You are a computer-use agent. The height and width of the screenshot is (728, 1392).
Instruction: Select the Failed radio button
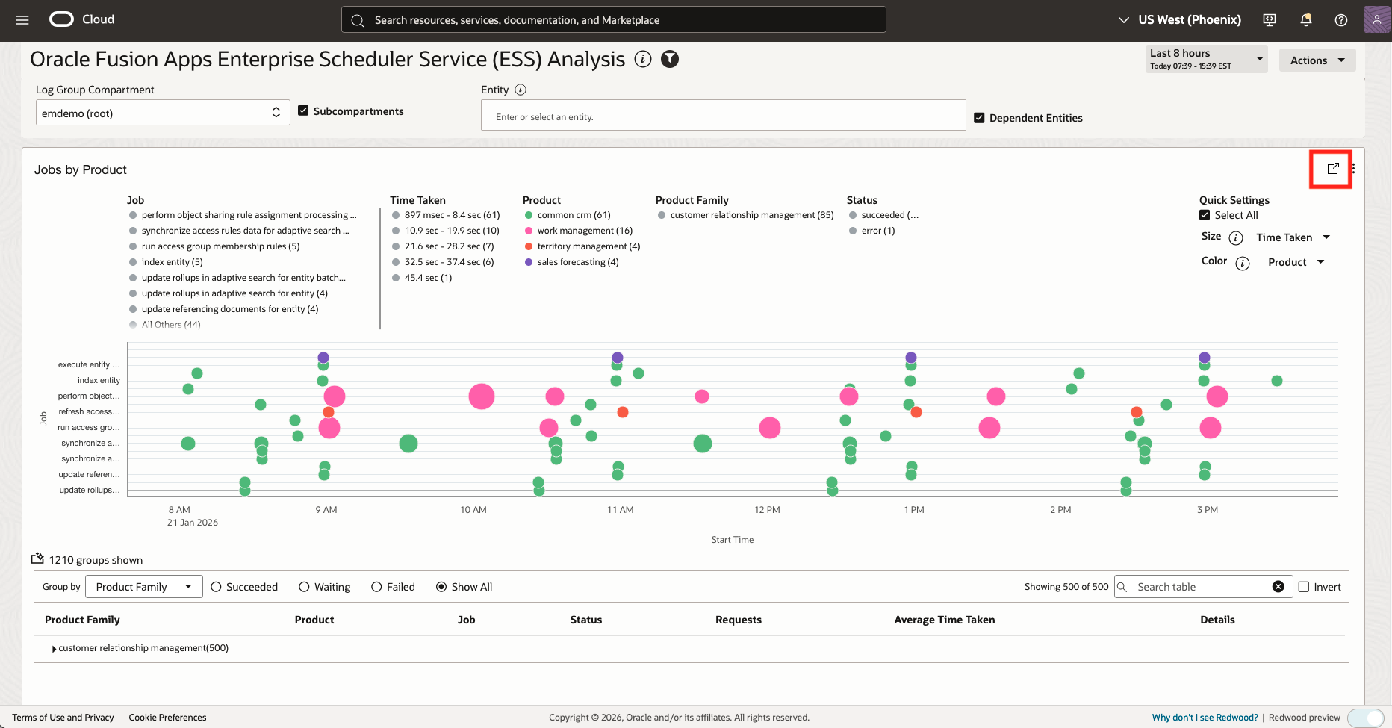[376, 587]
